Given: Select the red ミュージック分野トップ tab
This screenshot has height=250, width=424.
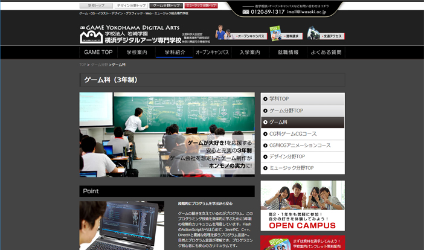Looking at the screenshot, I should coord(202,5).
